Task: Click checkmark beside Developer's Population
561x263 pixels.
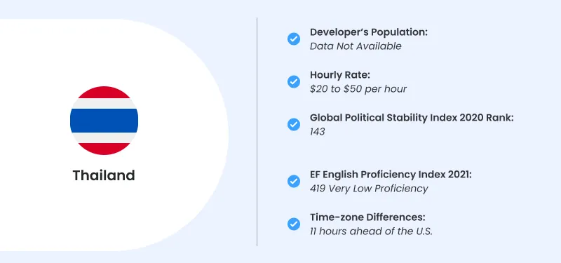Action: pyautogui.click(x=294, y=39)
